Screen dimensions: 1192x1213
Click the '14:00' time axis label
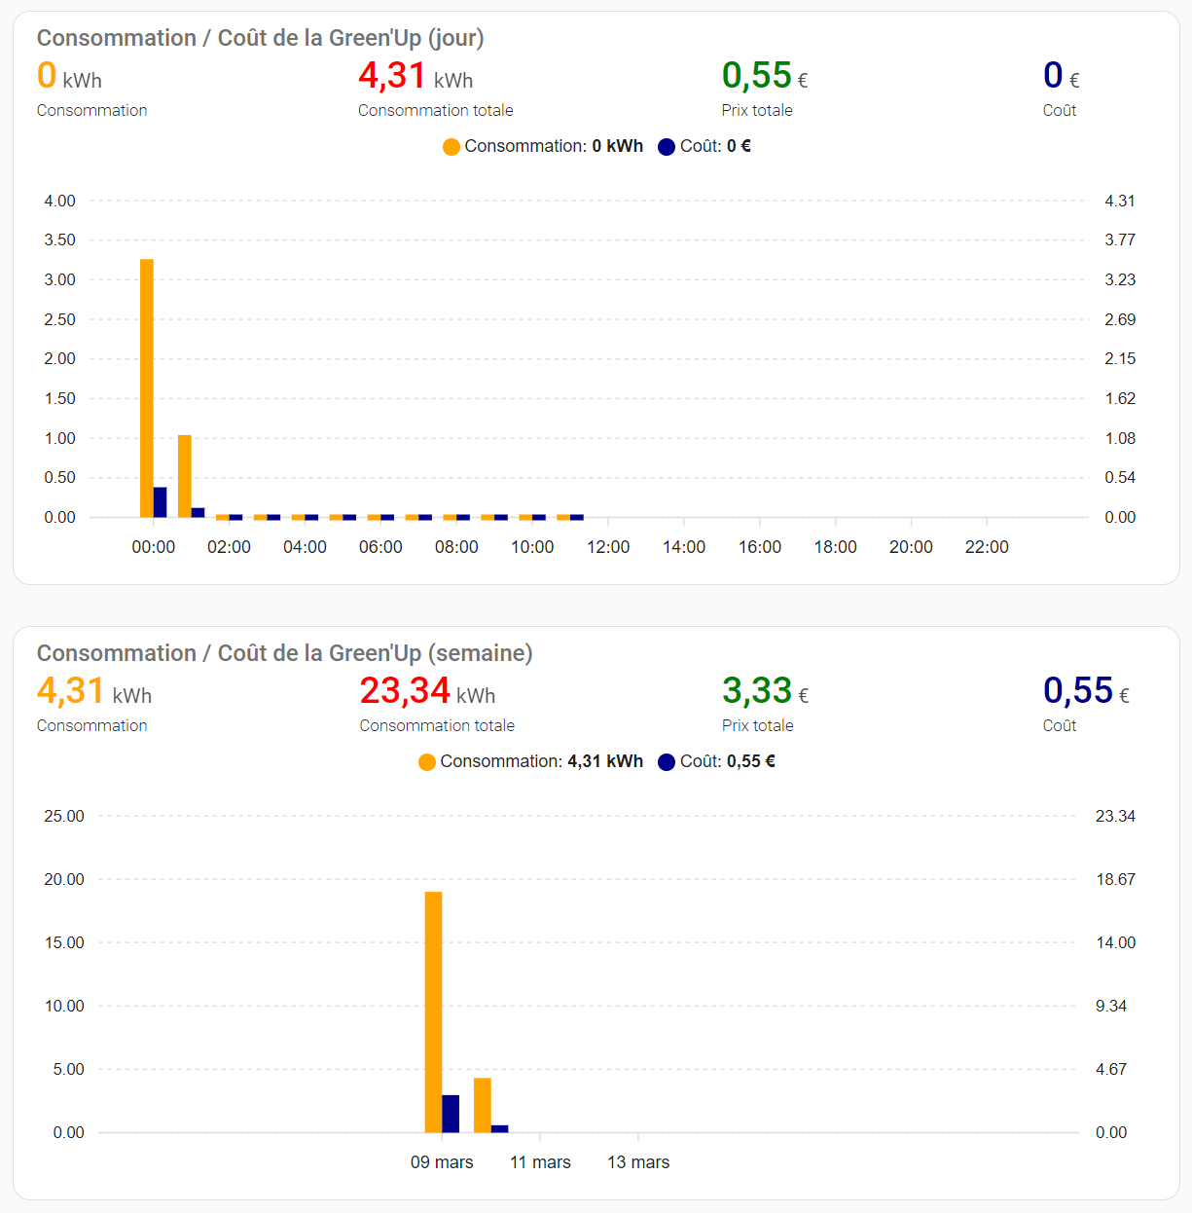[x=684, y=547]
